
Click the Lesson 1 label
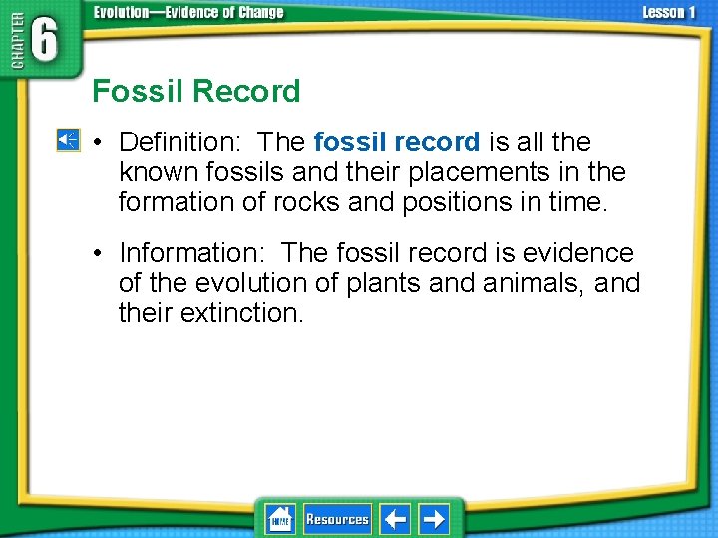(x=668, y=12)
